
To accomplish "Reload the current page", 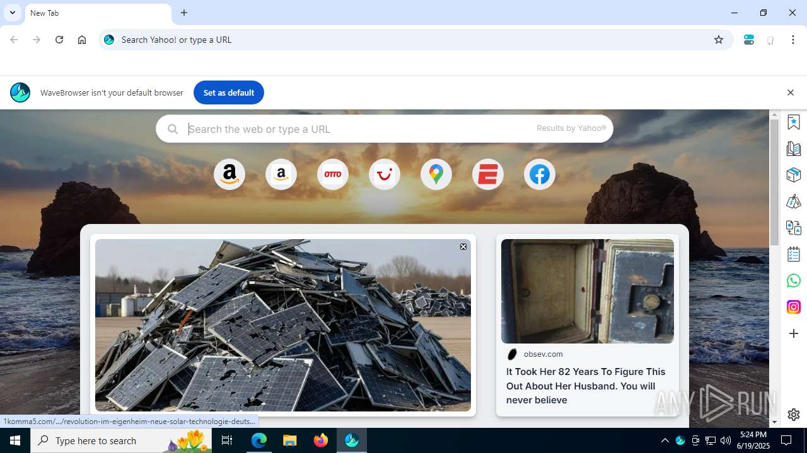I will (59, 40).
